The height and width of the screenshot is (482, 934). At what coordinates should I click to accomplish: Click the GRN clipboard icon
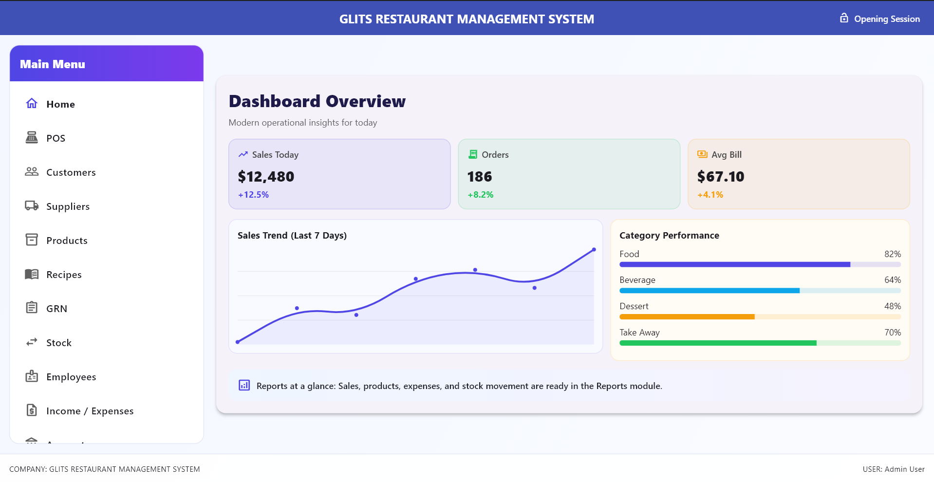click(x=31, y=308)
